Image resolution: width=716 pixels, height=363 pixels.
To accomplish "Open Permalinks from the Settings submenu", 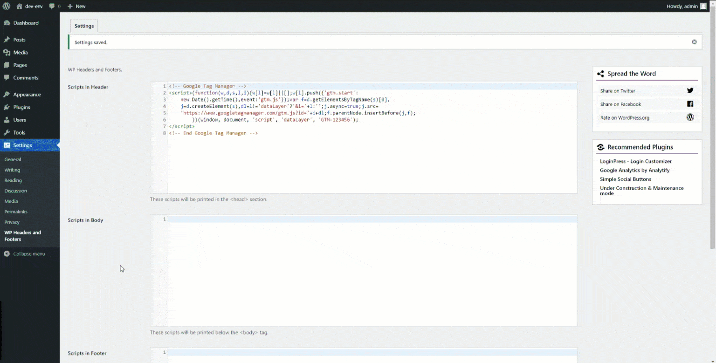I will [16, 212].
